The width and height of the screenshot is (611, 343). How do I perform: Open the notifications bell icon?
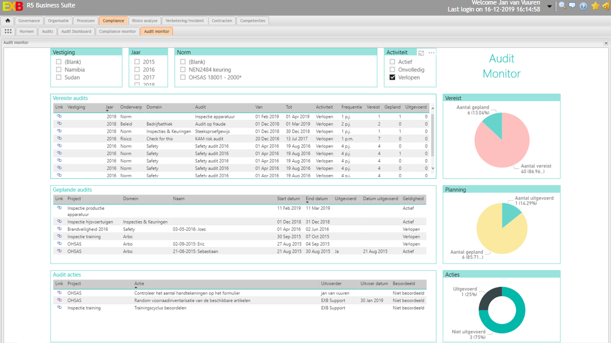point(606,6)
